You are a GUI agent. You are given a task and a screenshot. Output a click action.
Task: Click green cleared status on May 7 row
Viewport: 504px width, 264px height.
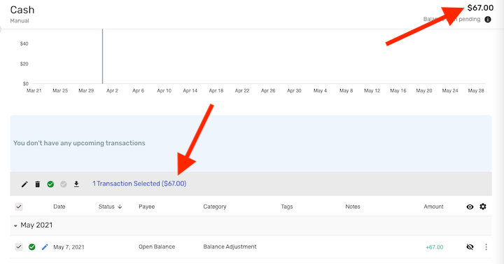click(31, 247)
